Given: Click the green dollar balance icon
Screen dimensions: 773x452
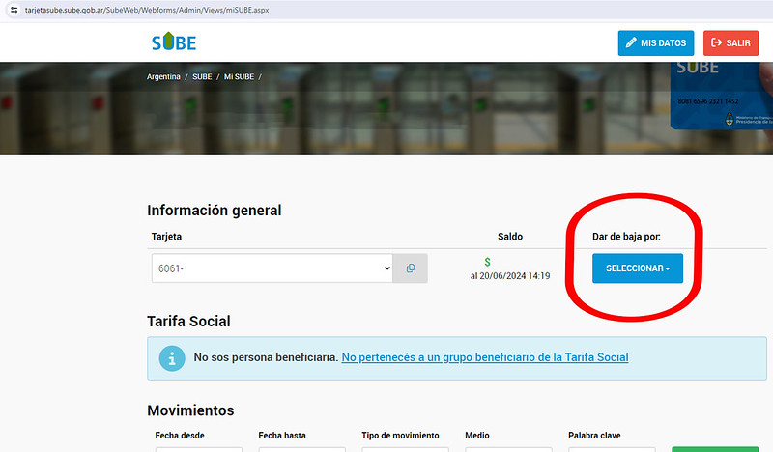Looking at the screenshot, I should click(x=487, y=262).
